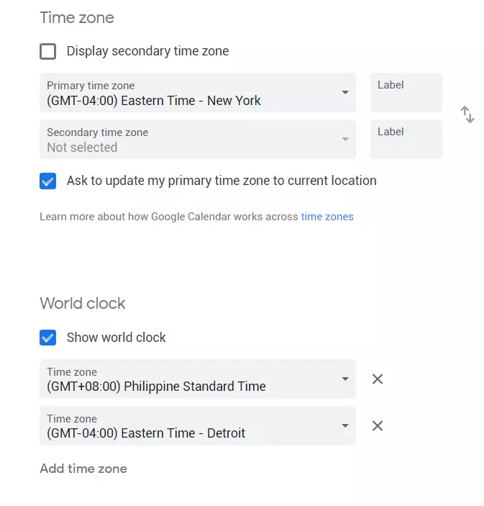Screen dimensions: 484x506
Task: Click dropdown arrow beside Eastern Time - Detroit
Action: tap(345, 426)
